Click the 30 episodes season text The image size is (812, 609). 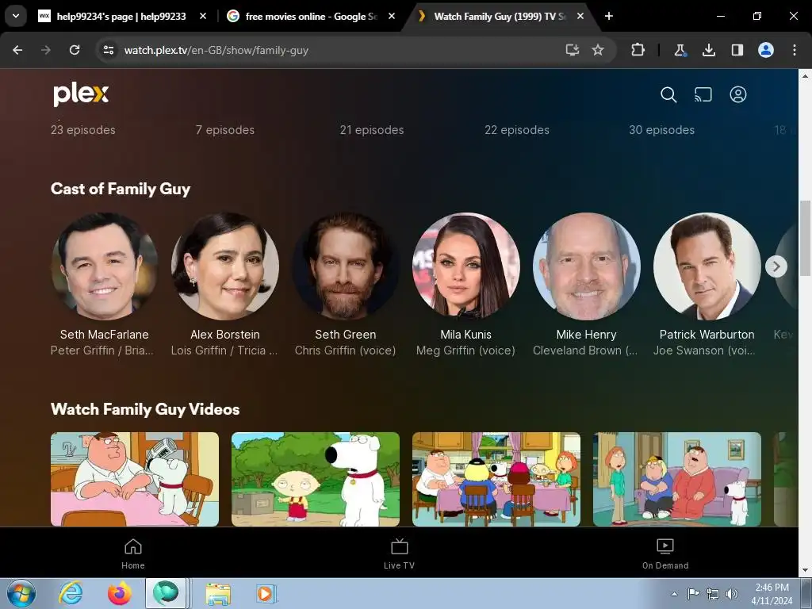[x=662, y=130]
